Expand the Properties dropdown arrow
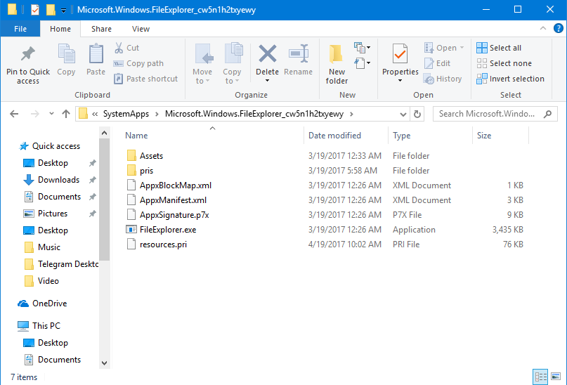This screenshot has height=385, width=567. click(400, 81)
